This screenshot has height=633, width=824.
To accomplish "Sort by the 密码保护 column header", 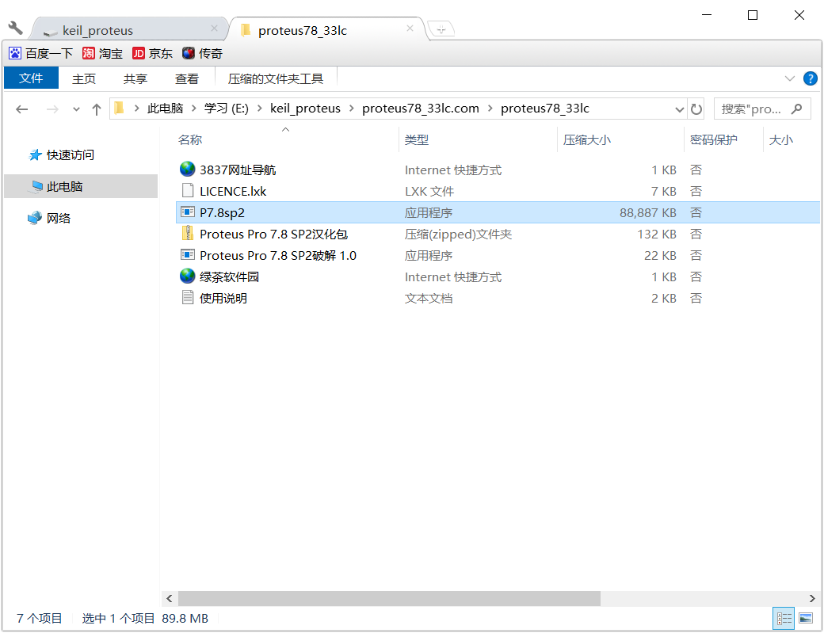I will (x=714, y=139).
